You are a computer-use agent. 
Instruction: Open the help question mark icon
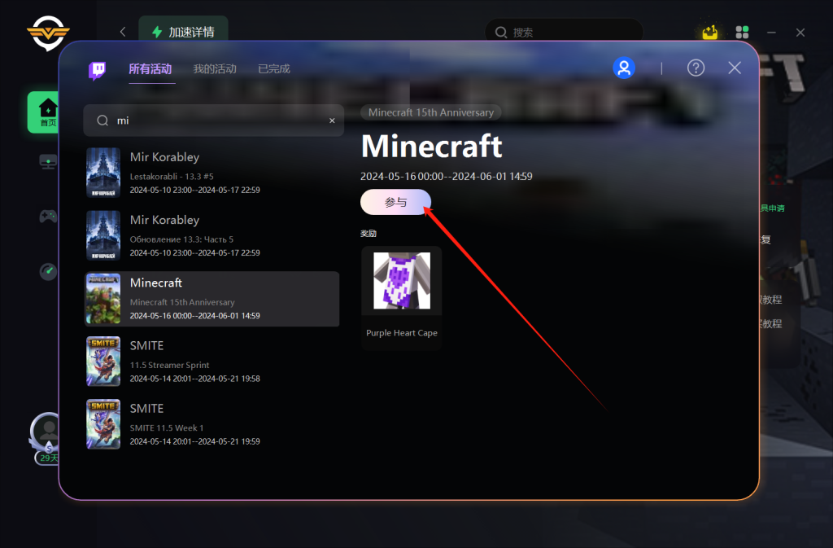click(x=696, y=68)
